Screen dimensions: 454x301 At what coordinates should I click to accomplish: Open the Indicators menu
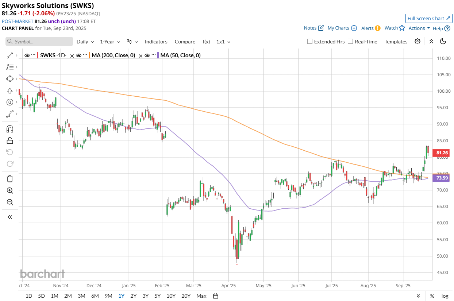click(156, 42)
